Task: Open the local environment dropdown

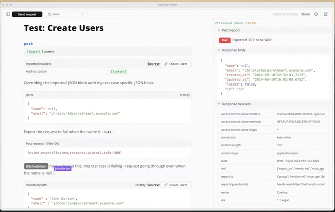Action: (65, 14)
